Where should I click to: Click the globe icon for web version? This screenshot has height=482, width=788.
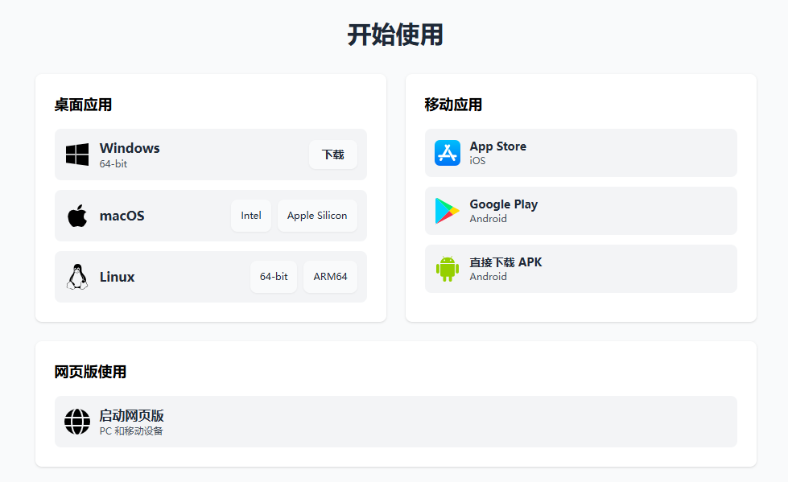pos(78,421)
